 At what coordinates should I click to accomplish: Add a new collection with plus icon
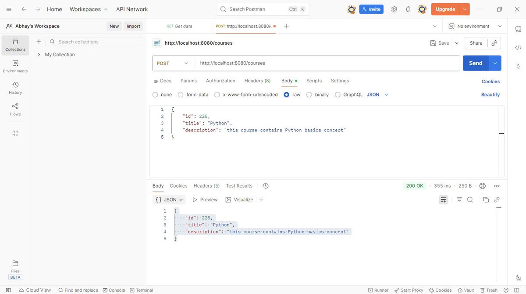point(39,42)
